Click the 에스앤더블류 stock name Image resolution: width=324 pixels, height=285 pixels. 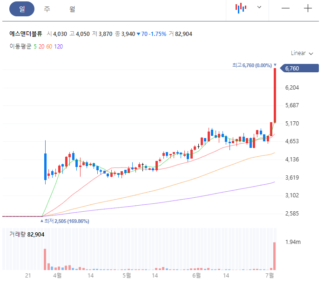click(26, 34)
